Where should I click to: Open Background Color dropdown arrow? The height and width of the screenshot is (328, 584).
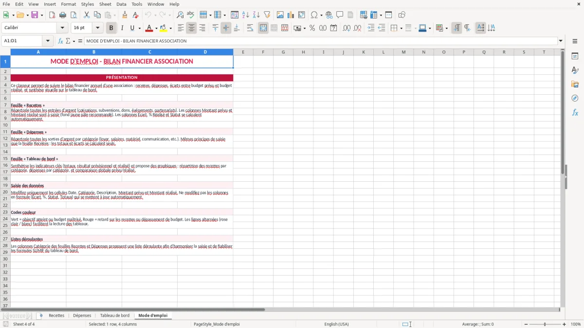click(x=170, y=28)
